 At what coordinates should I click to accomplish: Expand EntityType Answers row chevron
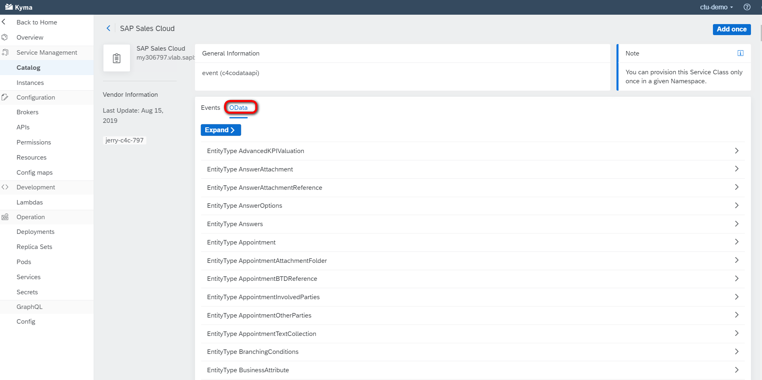(x=737, y=224)
